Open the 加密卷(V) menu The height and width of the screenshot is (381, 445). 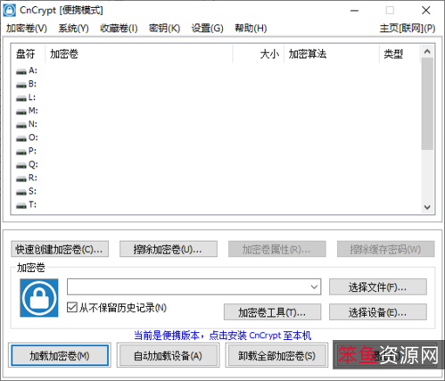(x=27, y=29)
